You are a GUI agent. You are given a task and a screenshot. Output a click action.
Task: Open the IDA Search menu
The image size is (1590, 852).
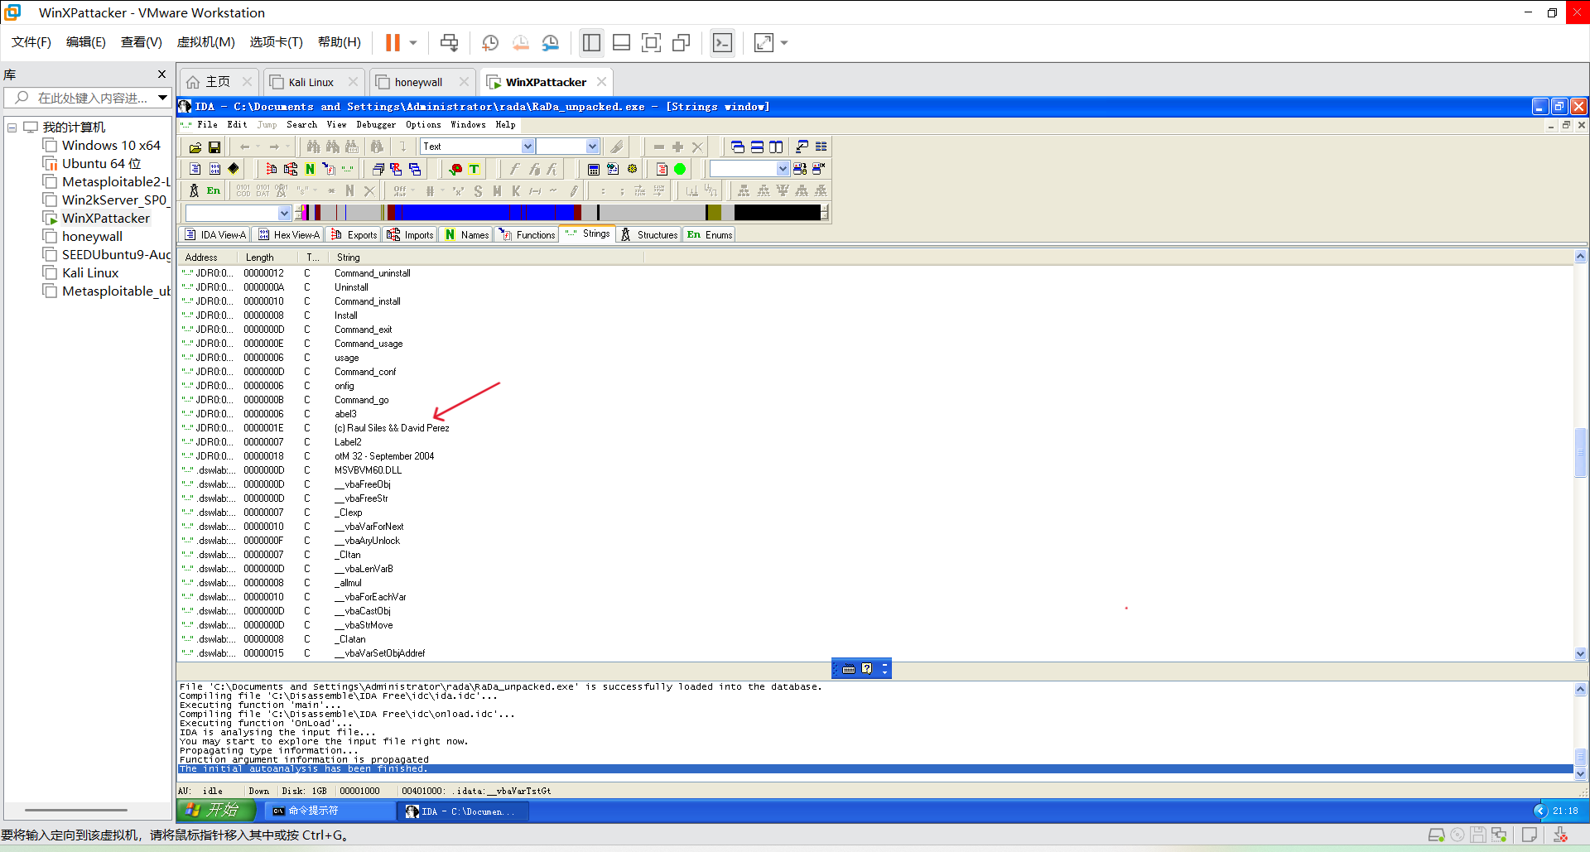(301, 125)
